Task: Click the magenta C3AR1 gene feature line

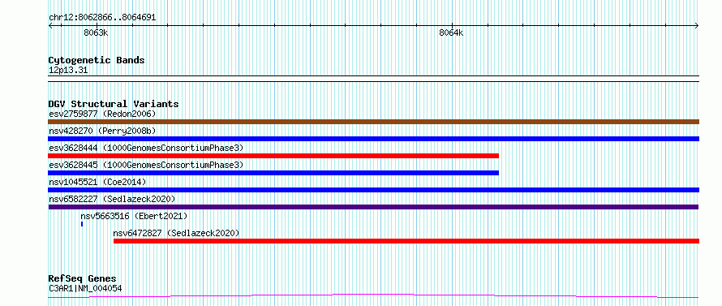Action: tap(373, 295)
